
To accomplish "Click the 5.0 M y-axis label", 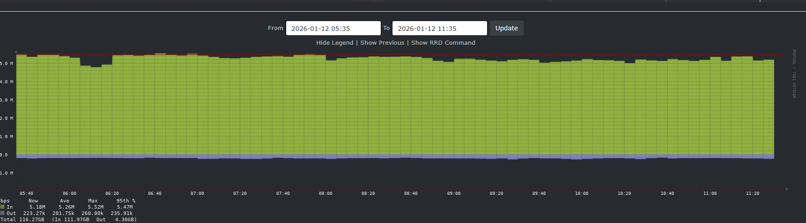I will point(6,64).
